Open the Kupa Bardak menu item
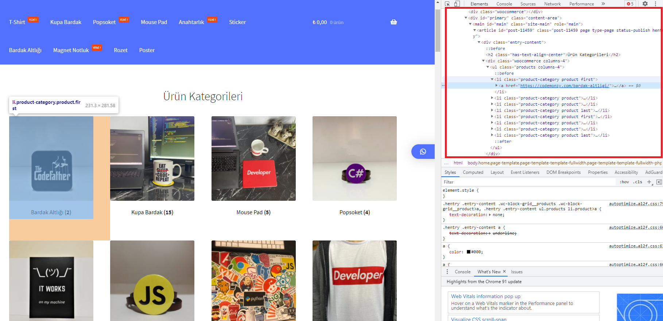Viewport: 663px width, 321px height. coord(66,22)
